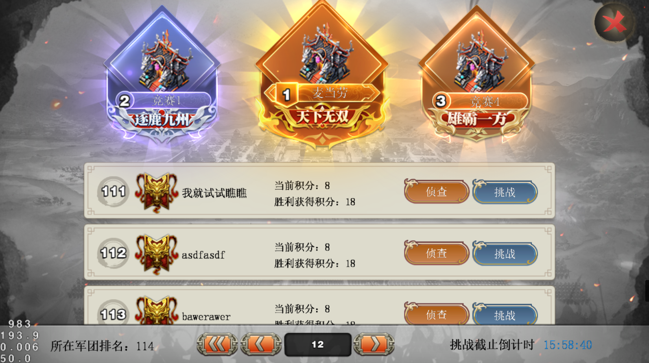Image resolution: width=649 pixels, height=363 pixels.
Task: Close the ranking window with red X
Action: point(614,22)
